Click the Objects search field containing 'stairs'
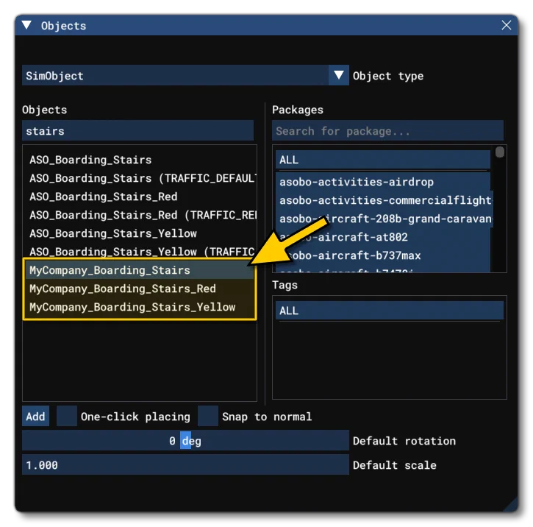Screen dimensions: 533x527 pos(137,130)
